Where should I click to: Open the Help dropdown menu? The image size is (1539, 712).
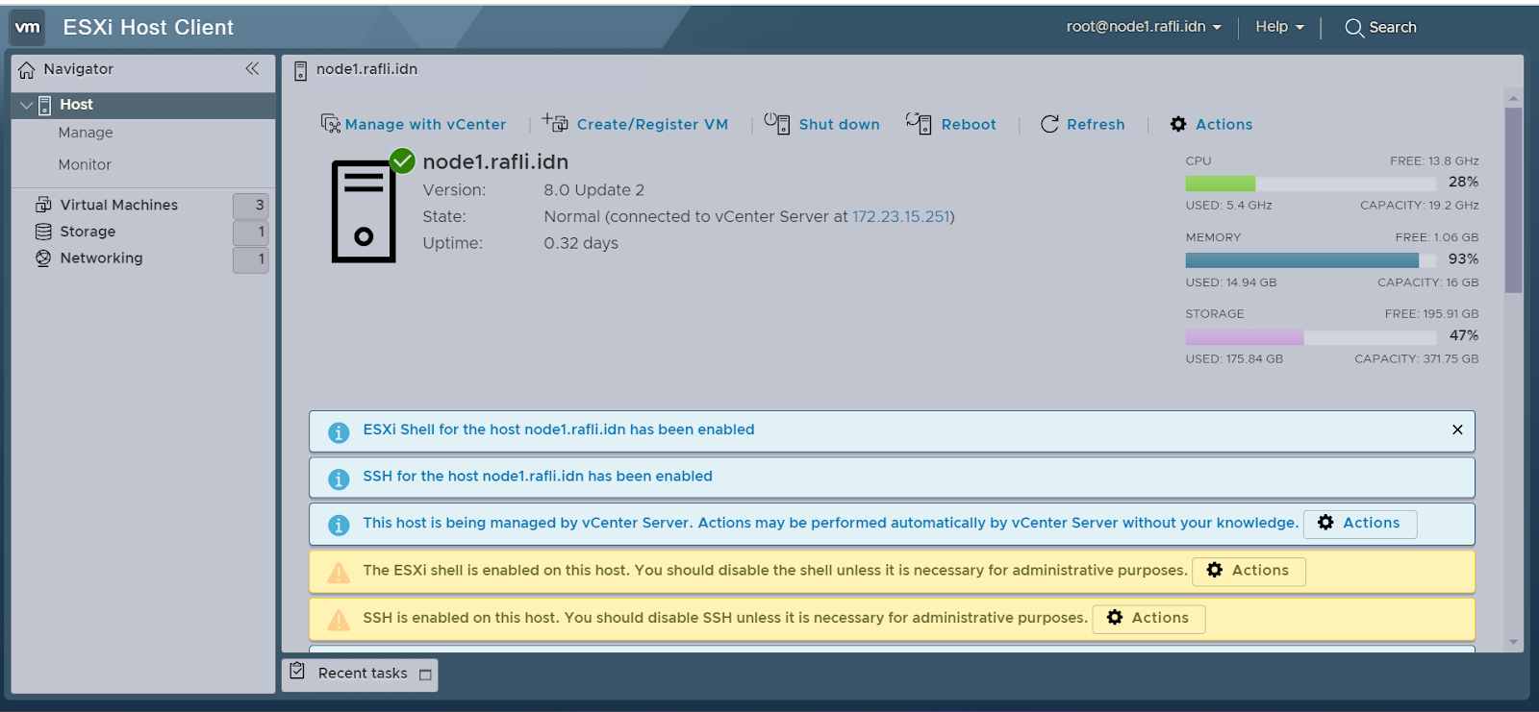click(x=1279, y=27)
